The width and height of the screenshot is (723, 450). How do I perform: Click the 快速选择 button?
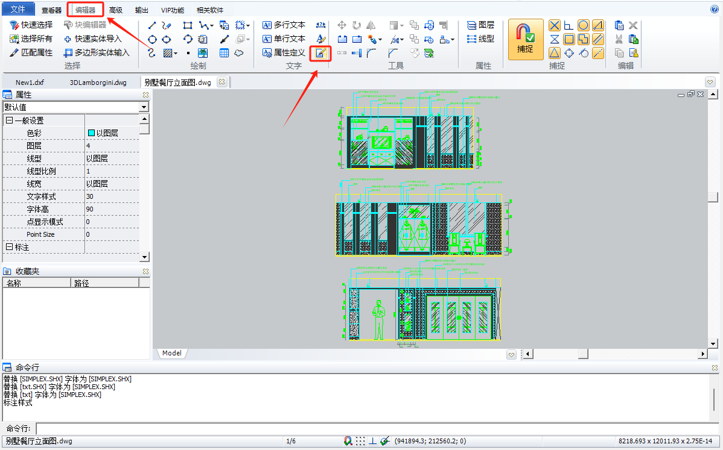click(31, 25)
